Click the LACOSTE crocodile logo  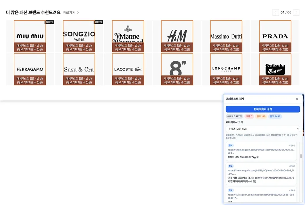128,69
